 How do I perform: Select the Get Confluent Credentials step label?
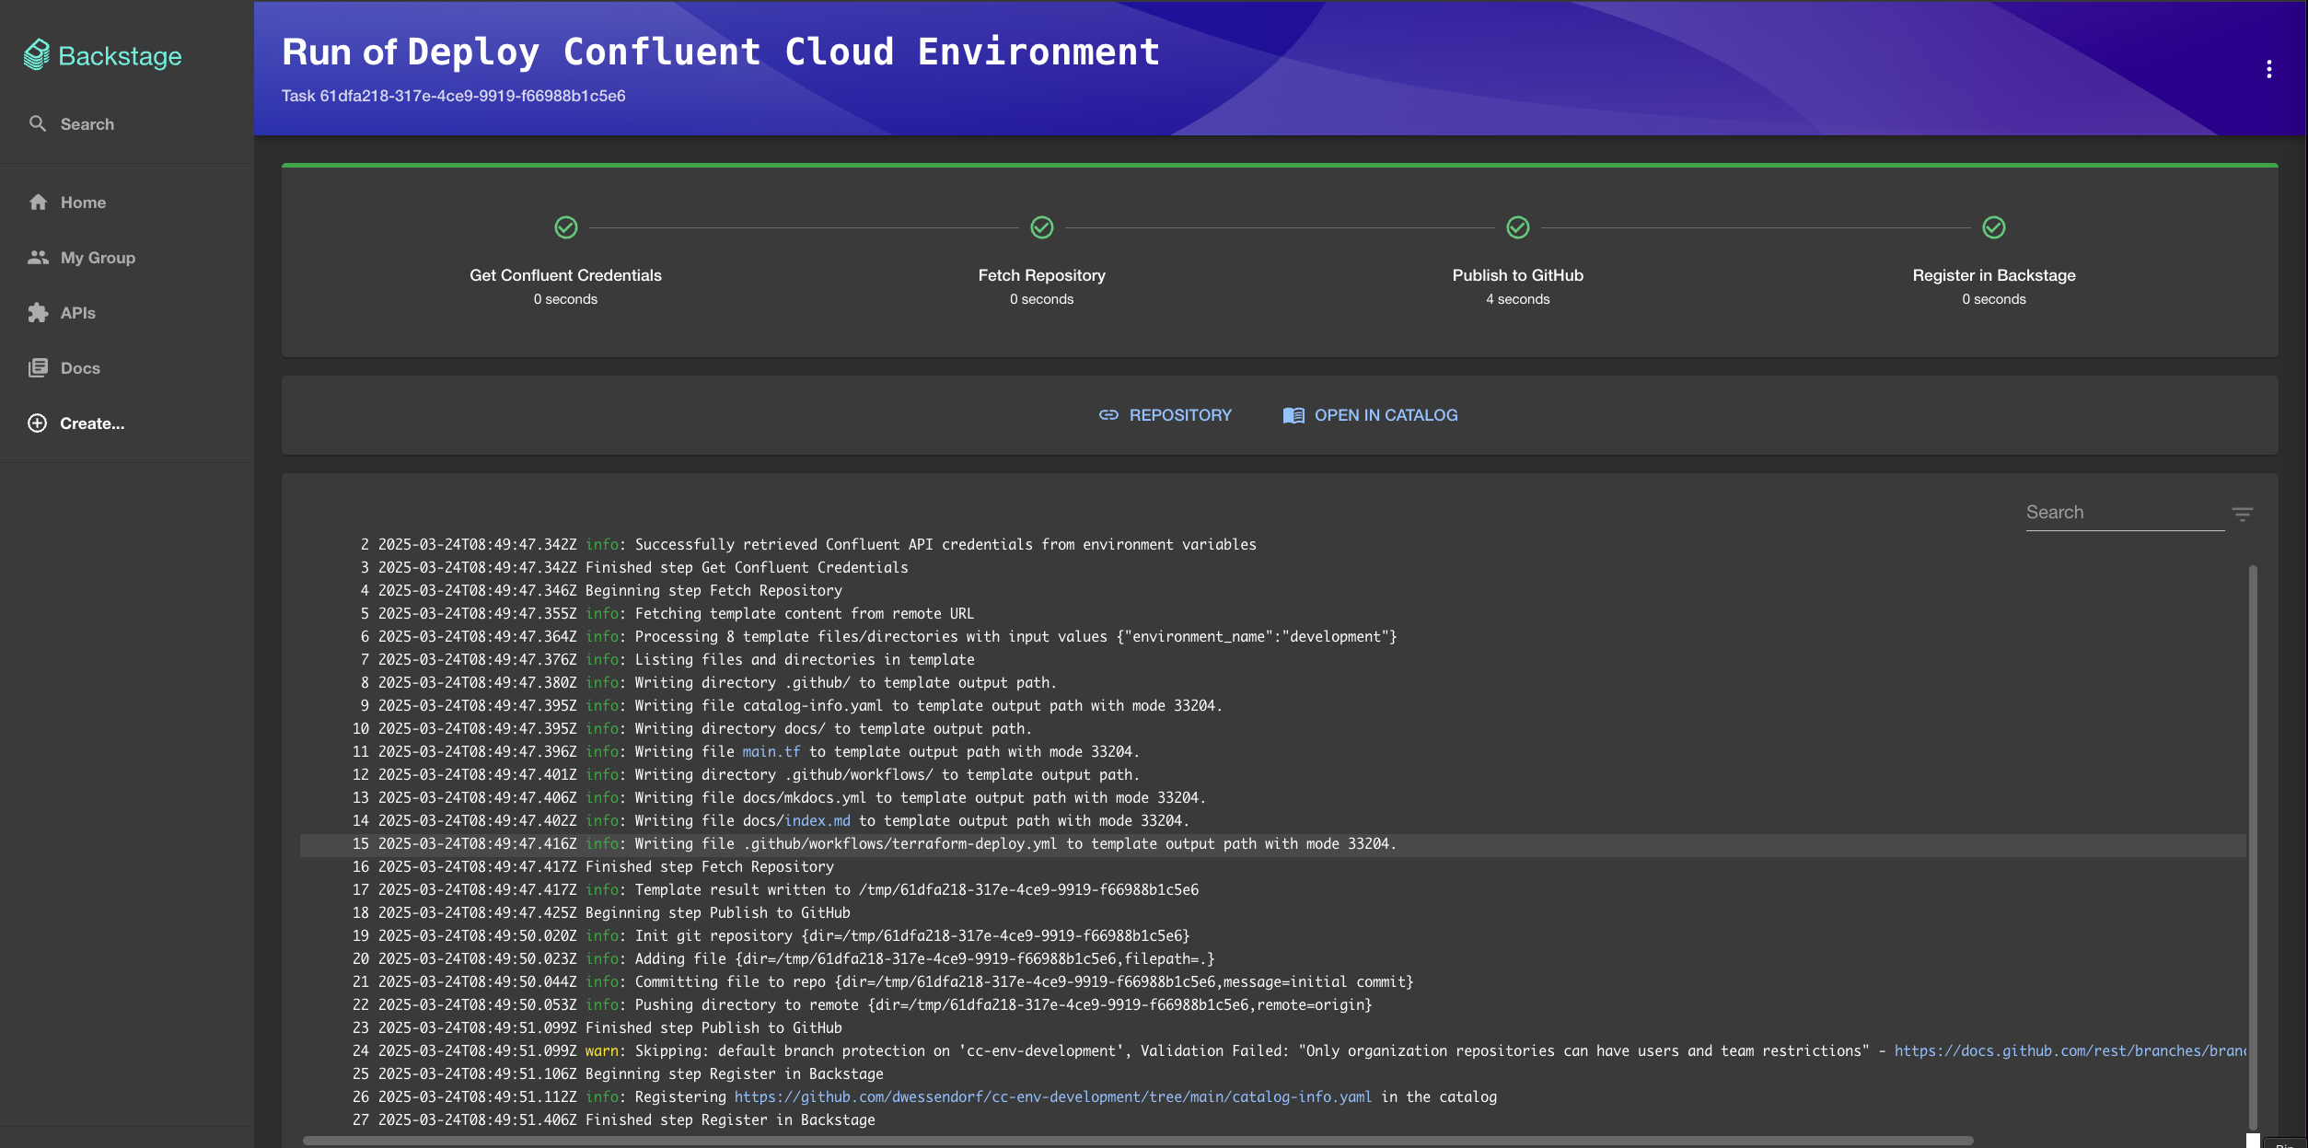(565, 275)
